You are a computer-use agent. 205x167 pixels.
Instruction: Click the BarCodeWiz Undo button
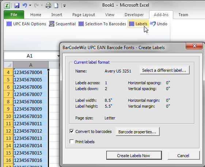(x=159, y=24)
